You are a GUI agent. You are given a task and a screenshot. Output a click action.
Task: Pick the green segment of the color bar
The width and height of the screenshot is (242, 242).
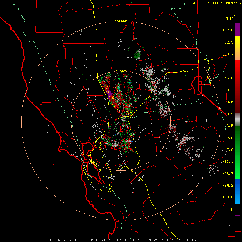(x=237, y=153)
